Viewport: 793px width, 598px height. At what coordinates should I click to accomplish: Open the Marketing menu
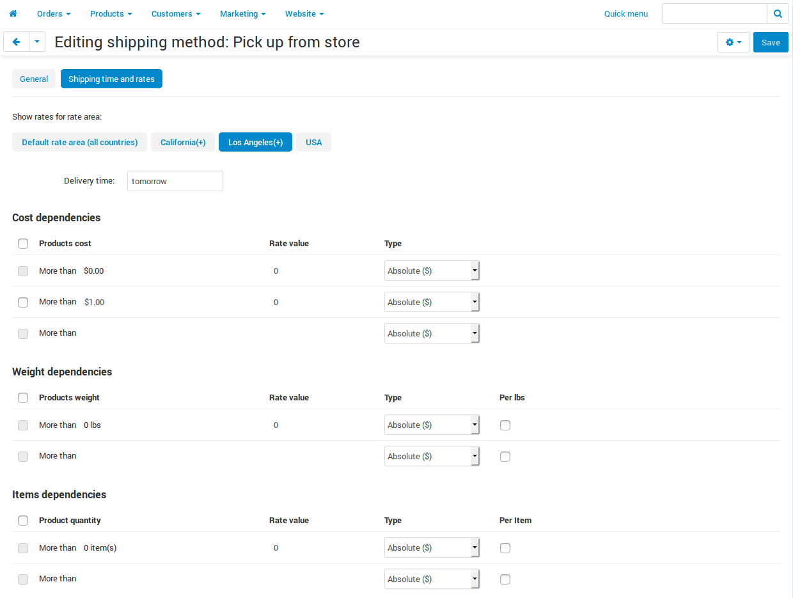[x=243, y=13]
